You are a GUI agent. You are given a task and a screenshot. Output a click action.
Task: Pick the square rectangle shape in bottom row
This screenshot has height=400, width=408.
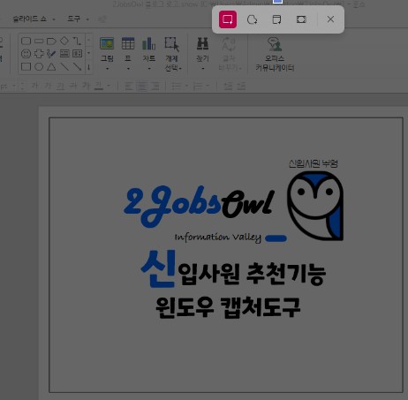[x=26, y=66]
